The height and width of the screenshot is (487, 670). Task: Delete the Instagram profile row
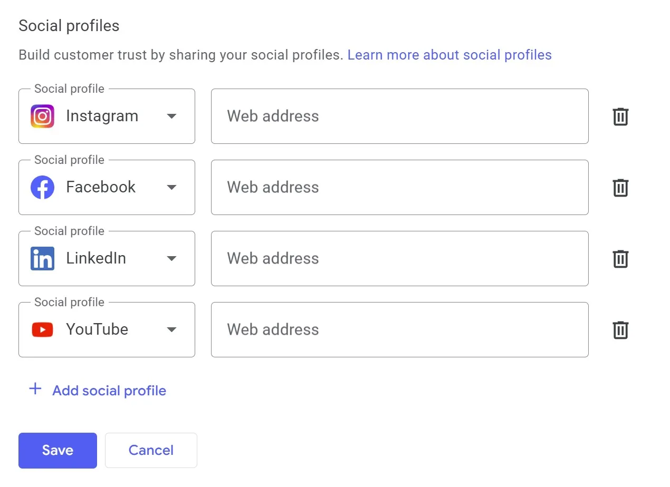620,116
